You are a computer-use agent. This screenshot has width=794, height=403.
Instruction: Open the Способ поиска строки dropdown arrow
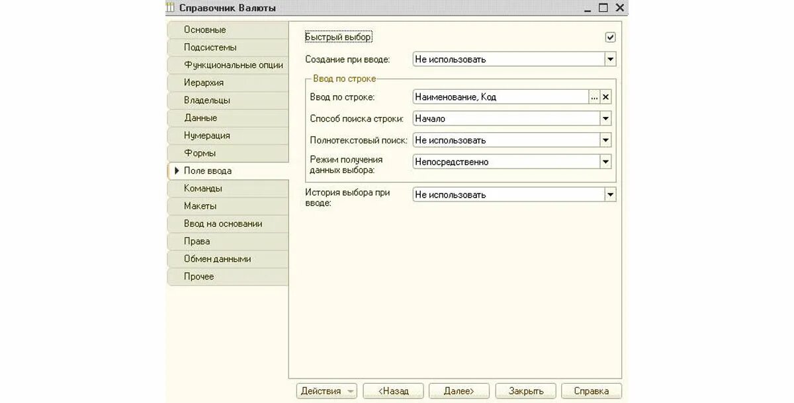tap(605, 119)
